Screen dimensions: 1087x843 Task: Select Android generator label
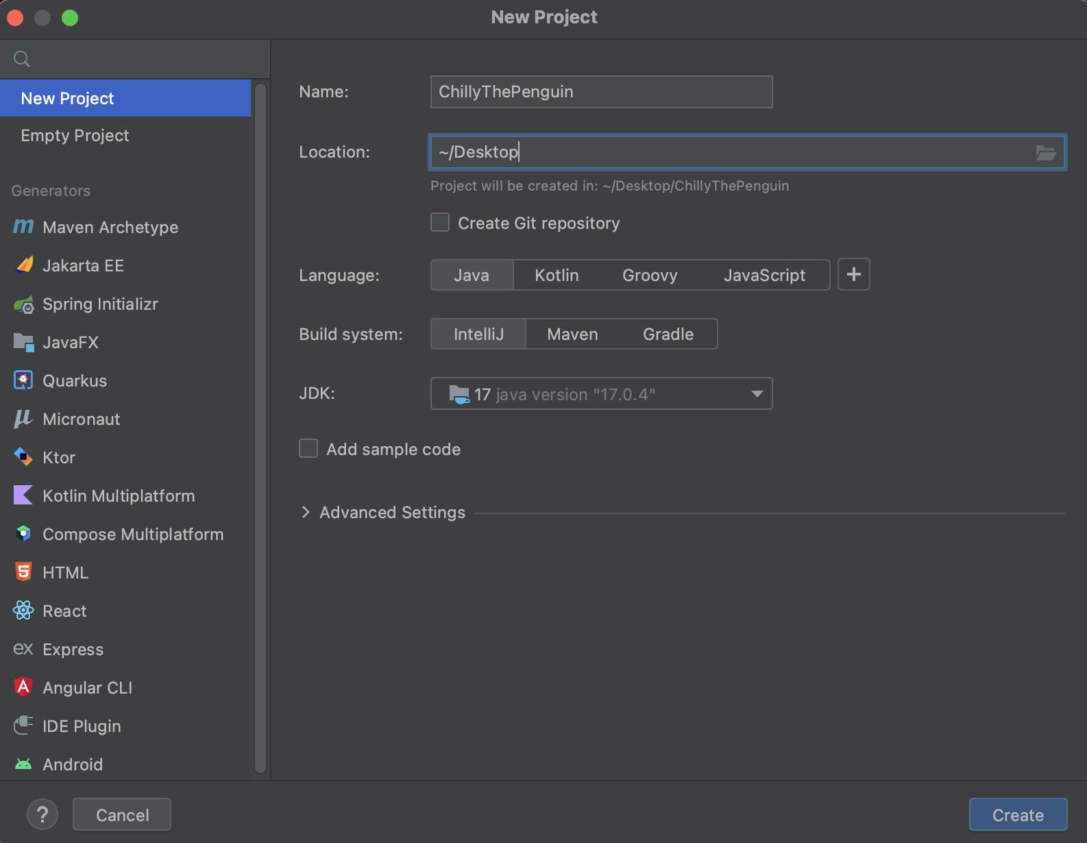(x=73, y=764)
